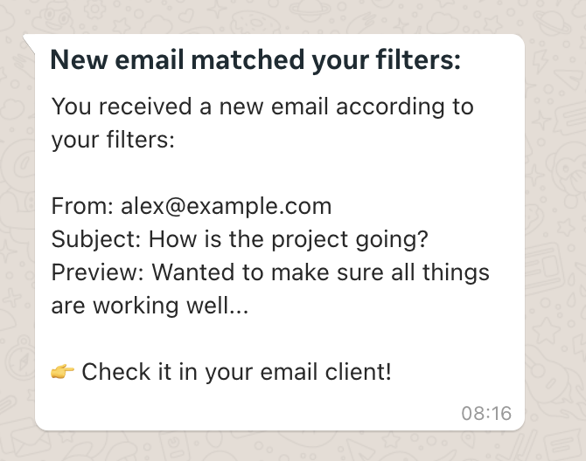Viewport: 586px width, 461px height.
Task: Click the 08:16 message timestamp
Action: [x=486, y=413]
